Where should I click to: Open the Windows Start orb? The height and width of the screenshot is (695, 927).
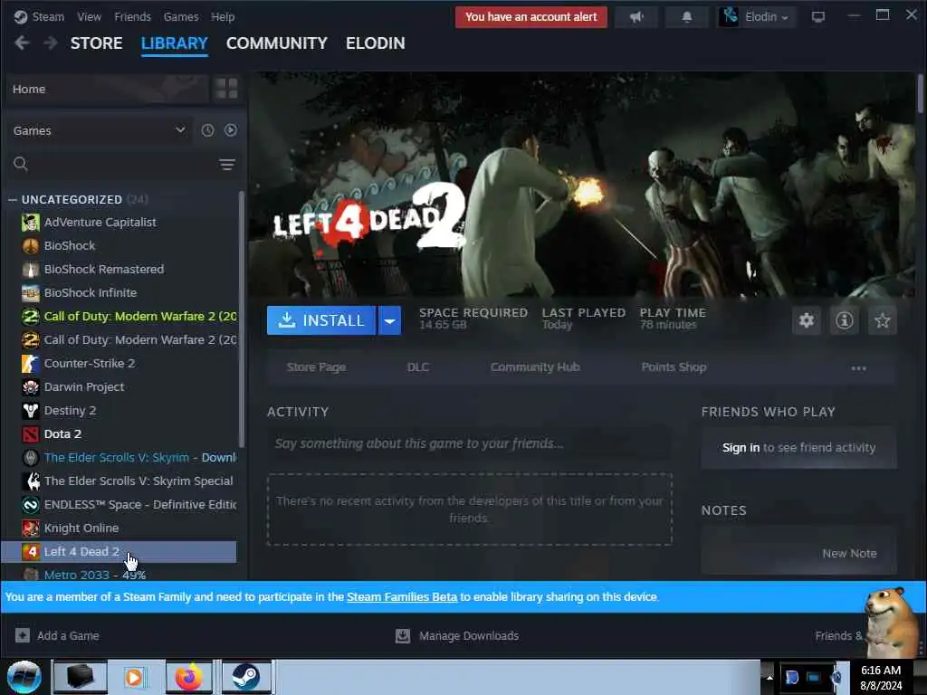point(24,677)
